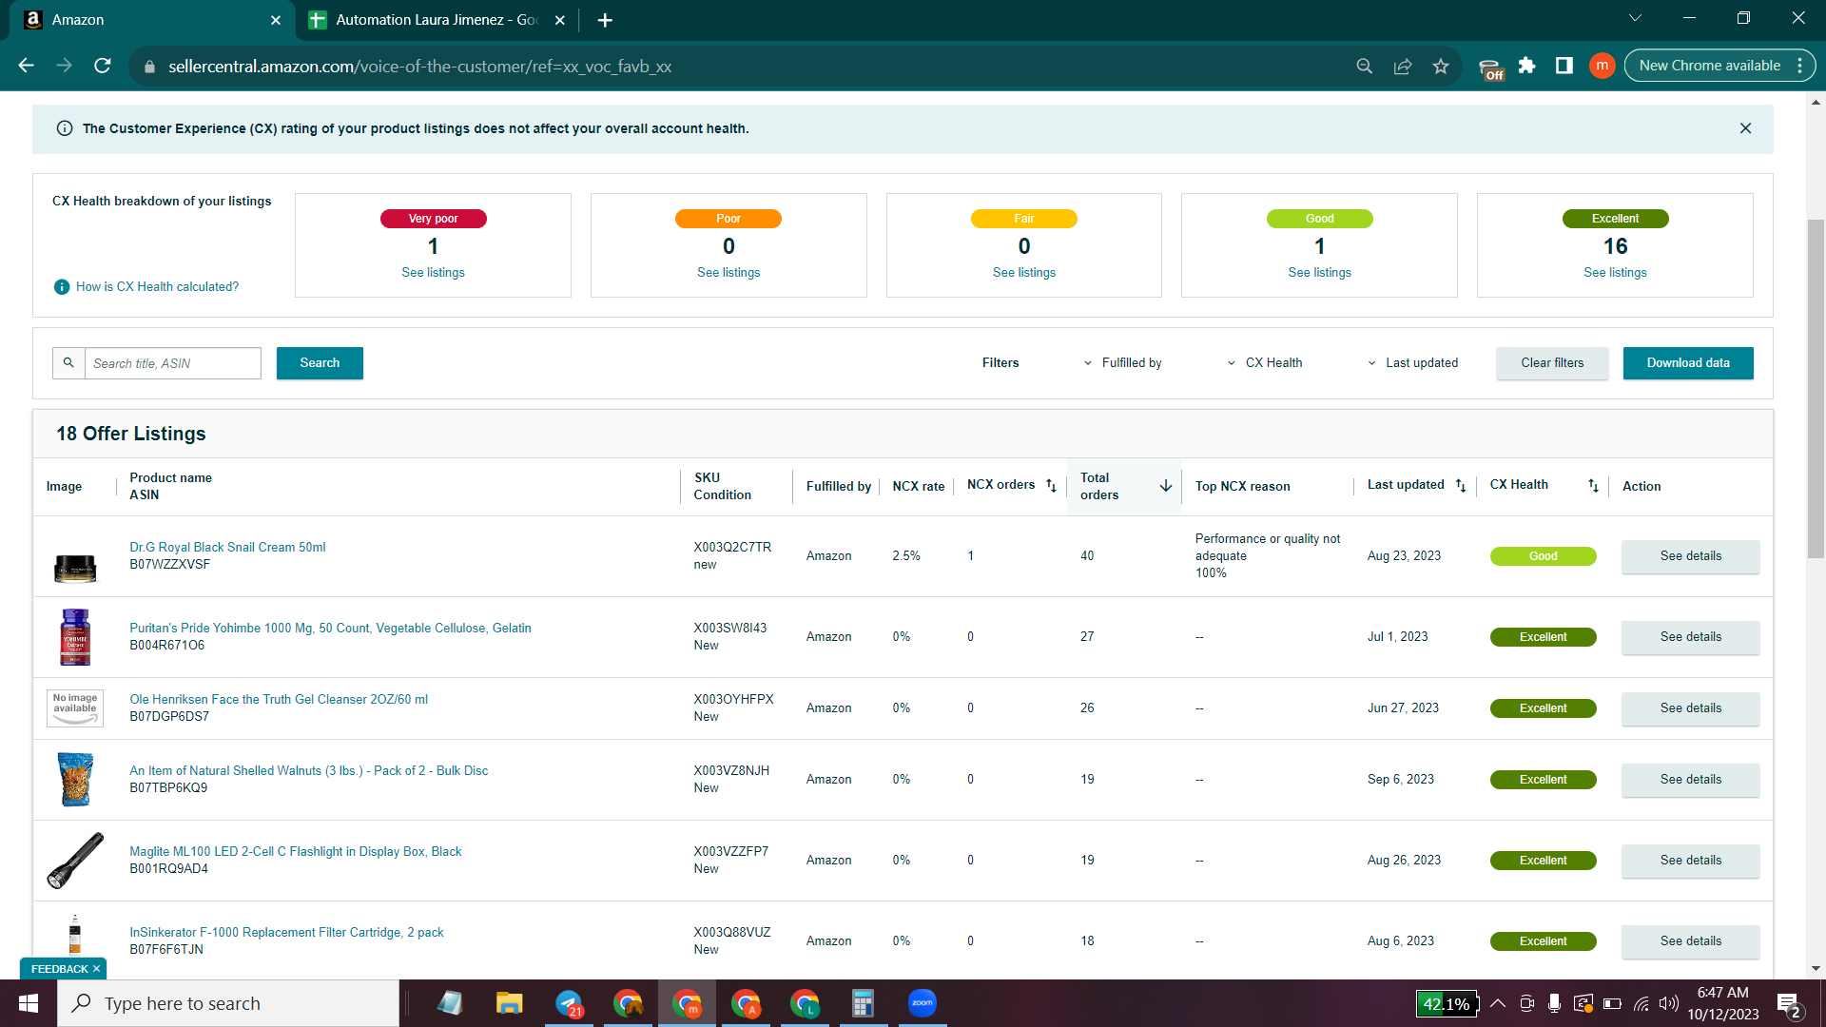
Task: Open Calculator from the taskbar
Action: [863, 1003]
